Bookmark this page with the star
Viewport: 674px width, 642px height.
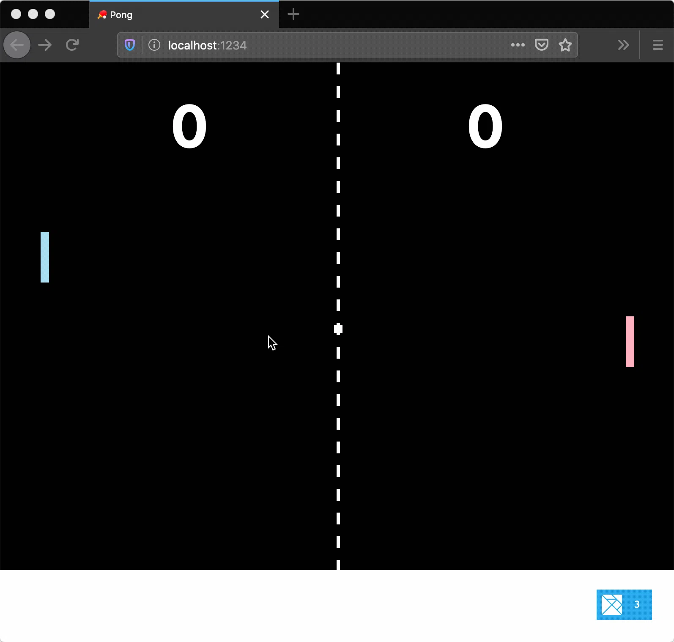click(x=565, y=45)
